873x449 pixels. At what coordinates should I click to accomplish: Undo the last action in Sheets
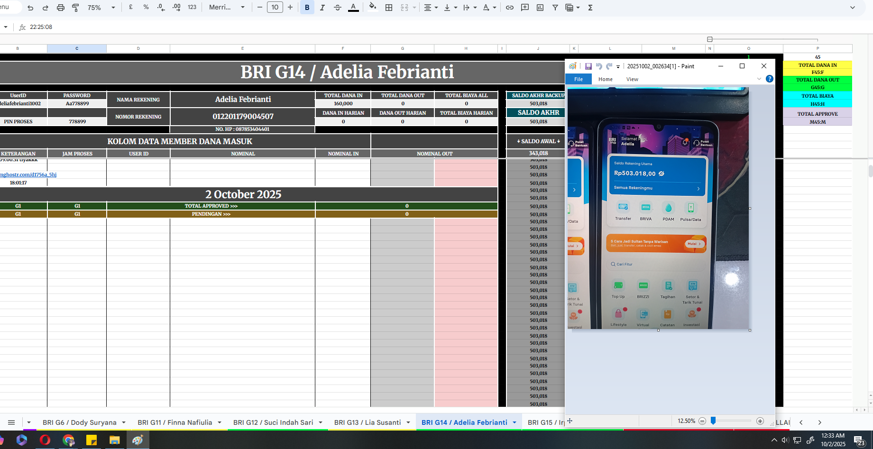pyautogui.click(x=30, y=8)
